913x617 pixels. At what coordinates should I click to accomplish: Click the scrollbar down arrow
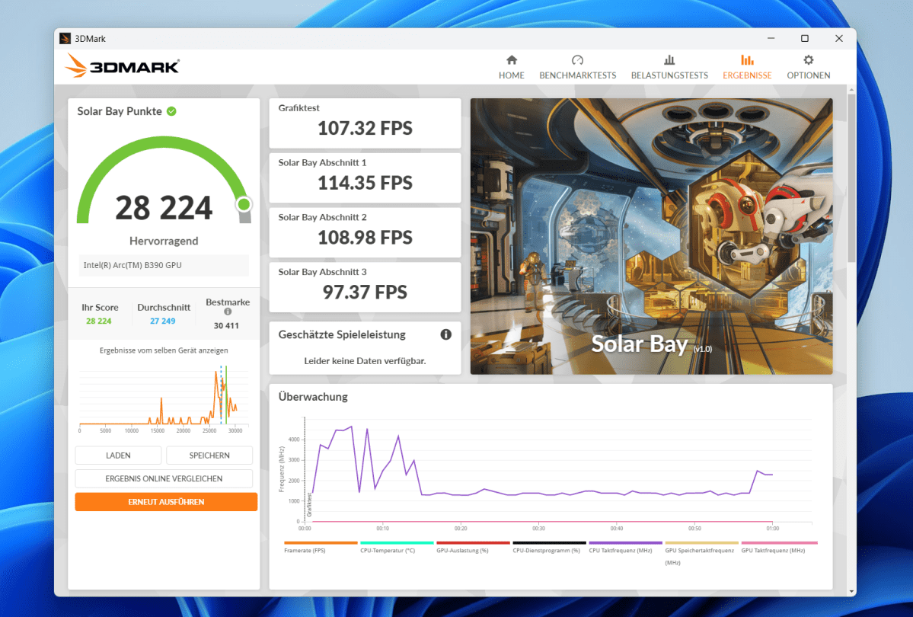coord(851,591)
